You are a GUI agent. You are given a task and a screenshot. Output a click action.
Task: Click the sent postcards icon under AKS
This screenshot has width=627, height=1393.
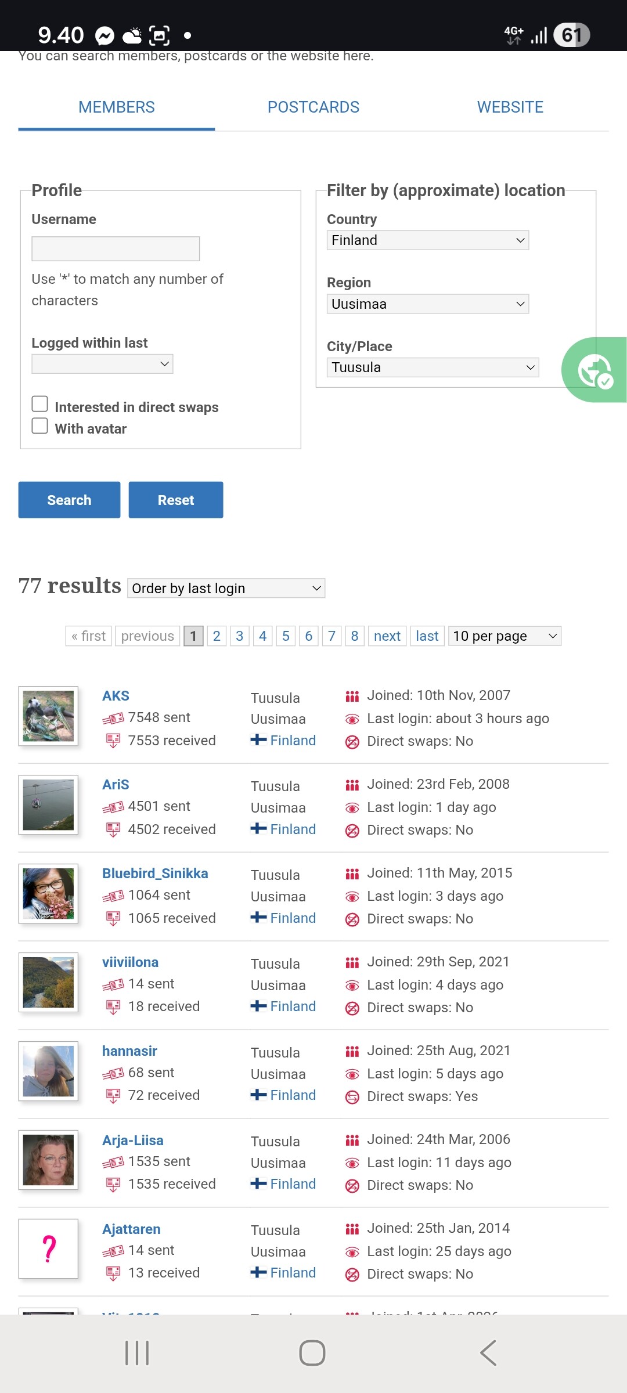[113, 719]
